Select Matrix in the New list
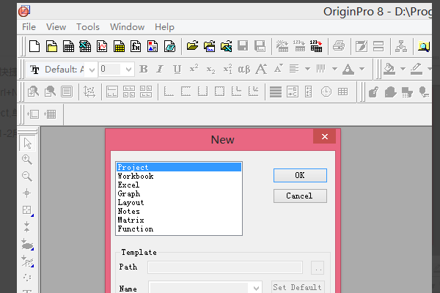440x293 pixels. tap(179, 220)
